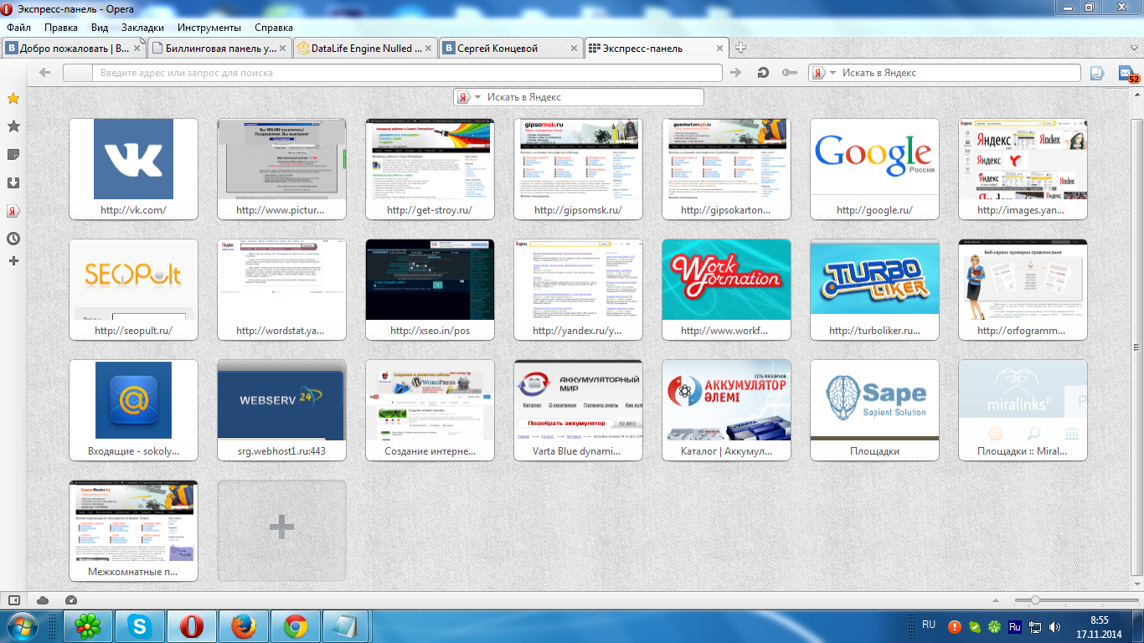Open the gipsomsk.ru speed dial tile
Image resolution: width=1144 pixels, height=643 pixels.
tap(578, 168)
